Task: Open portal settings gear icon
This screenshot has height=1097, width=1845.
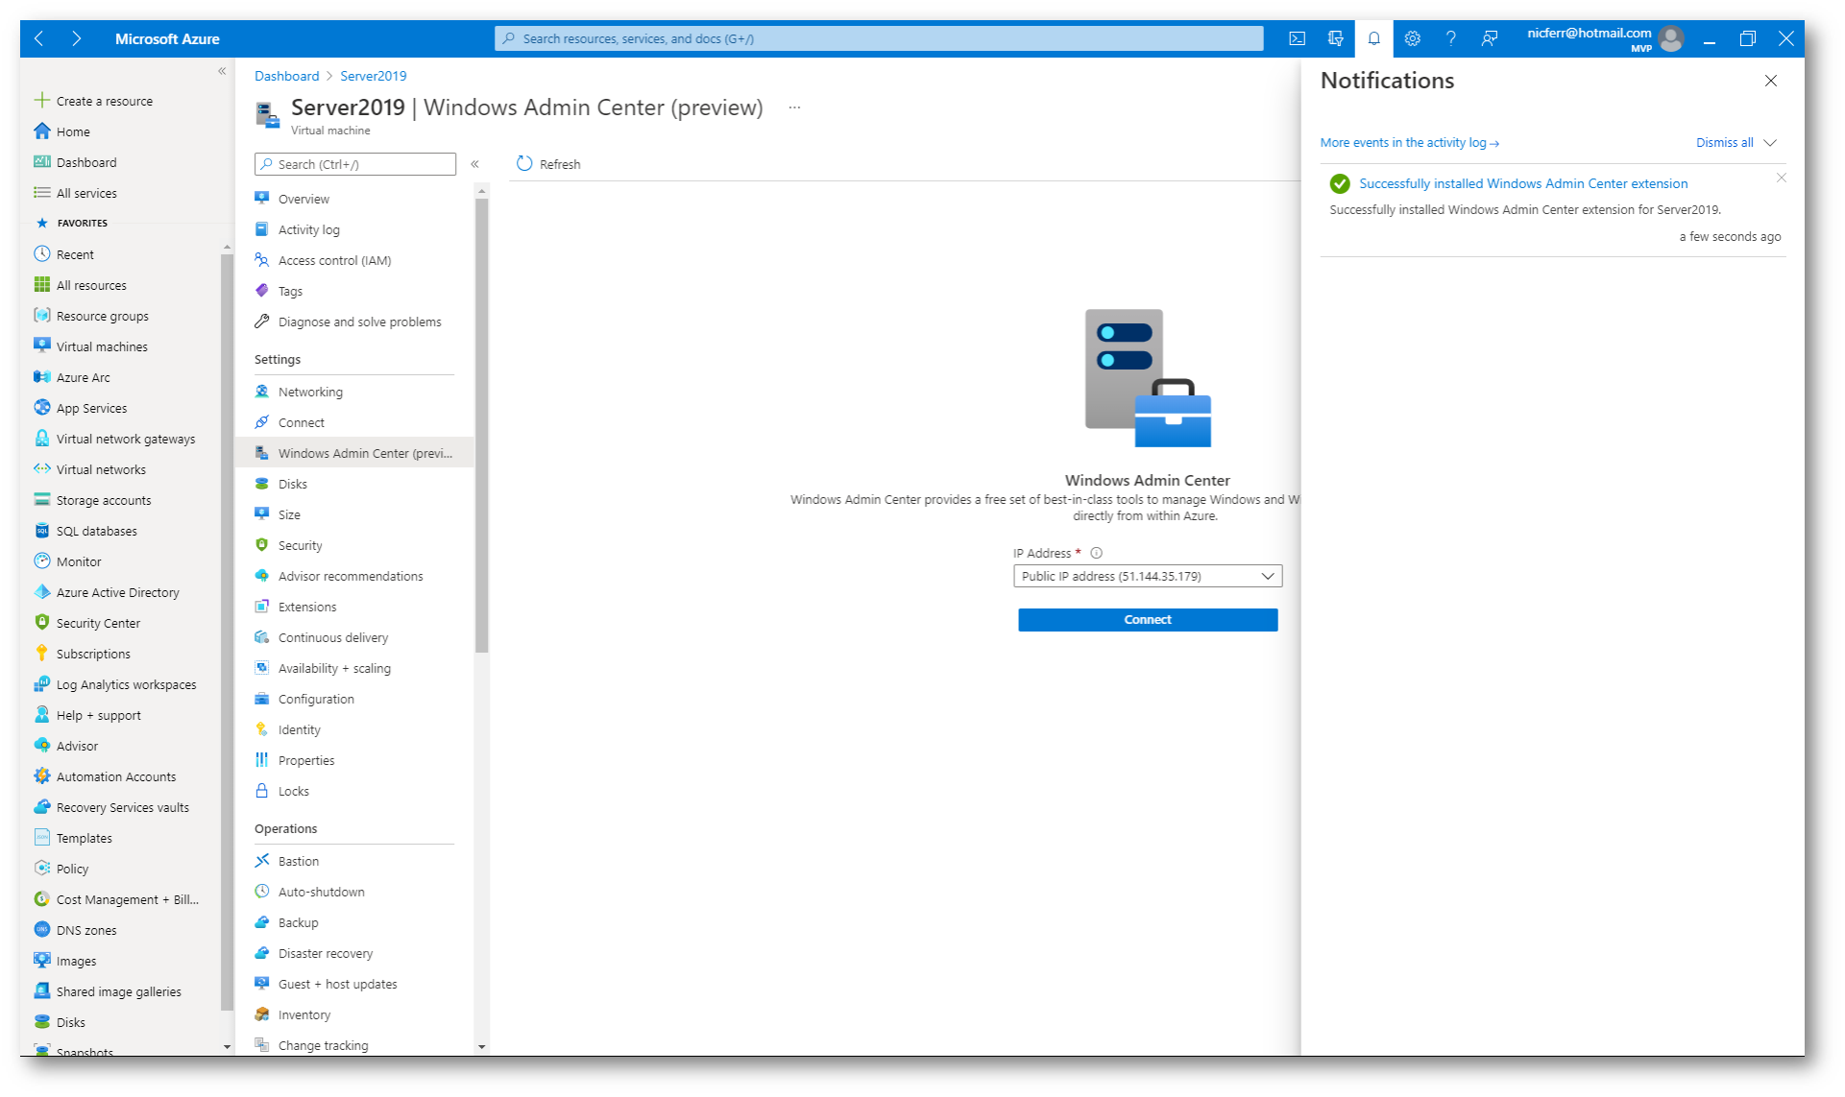Action: [x=1412, y=39]
